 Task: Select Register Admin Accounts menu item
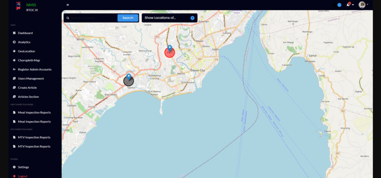pos(34,69)
